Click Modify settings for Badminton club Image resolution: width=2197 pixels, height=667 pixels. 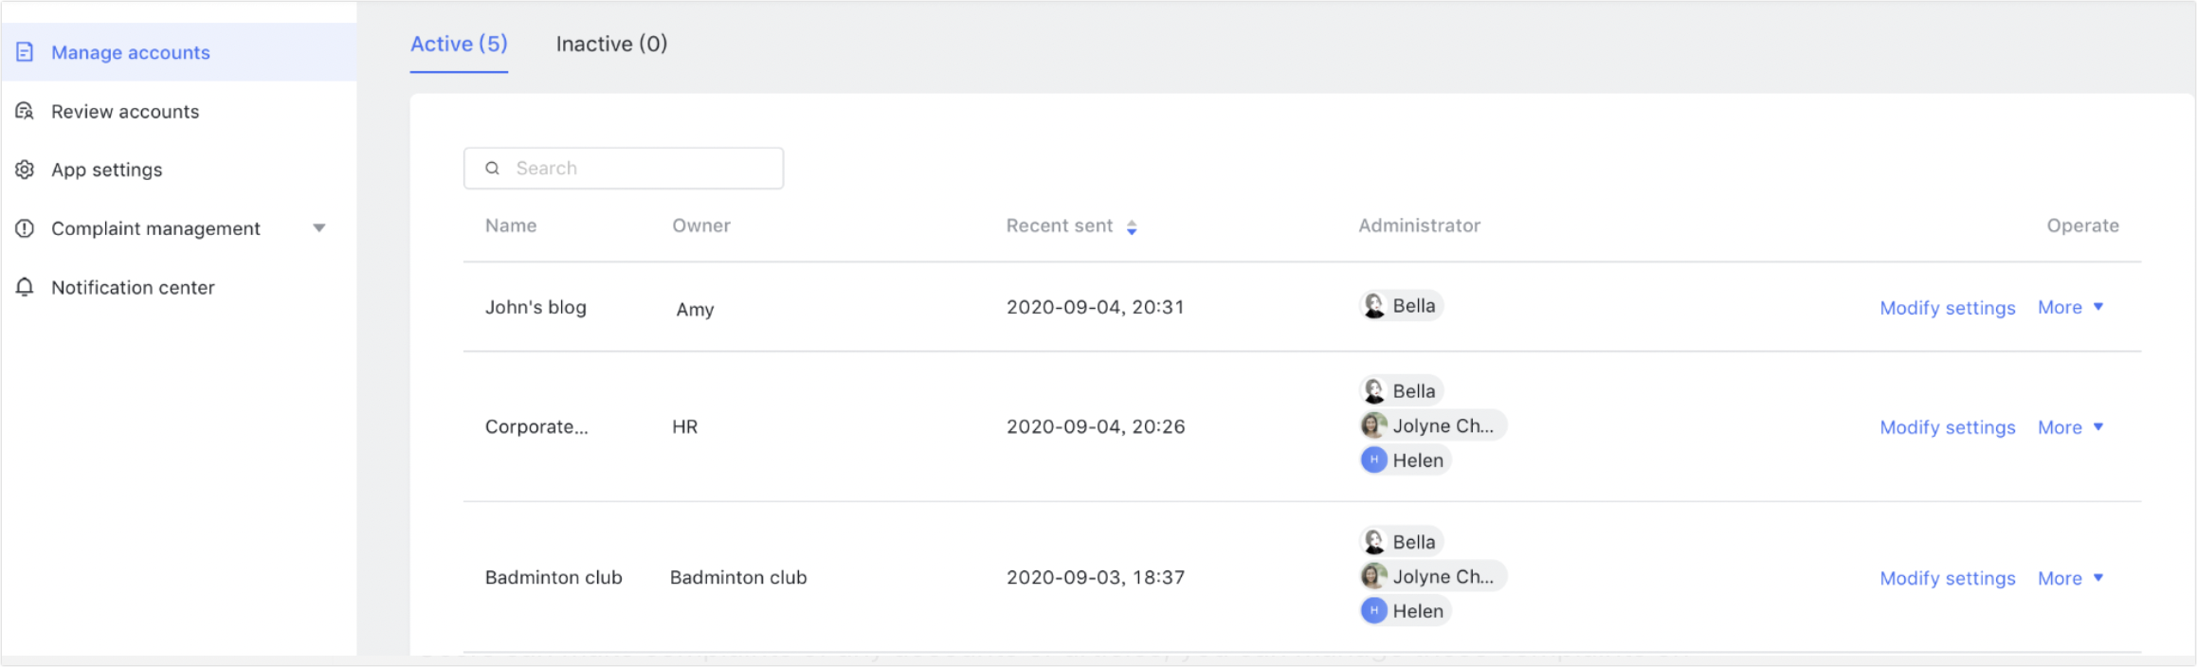[x=1948, y=578]
